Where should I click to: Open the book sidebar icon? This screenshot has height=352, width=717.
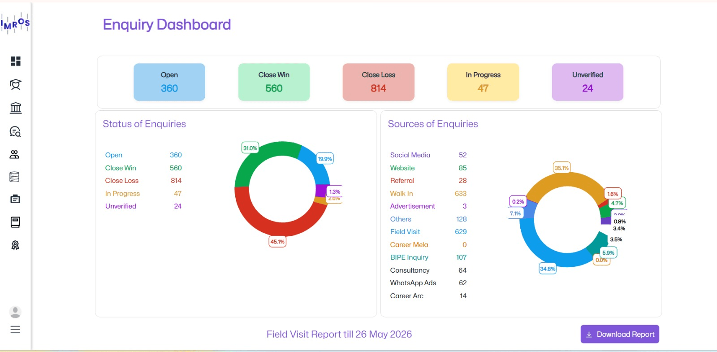click(x=15, y=222)
